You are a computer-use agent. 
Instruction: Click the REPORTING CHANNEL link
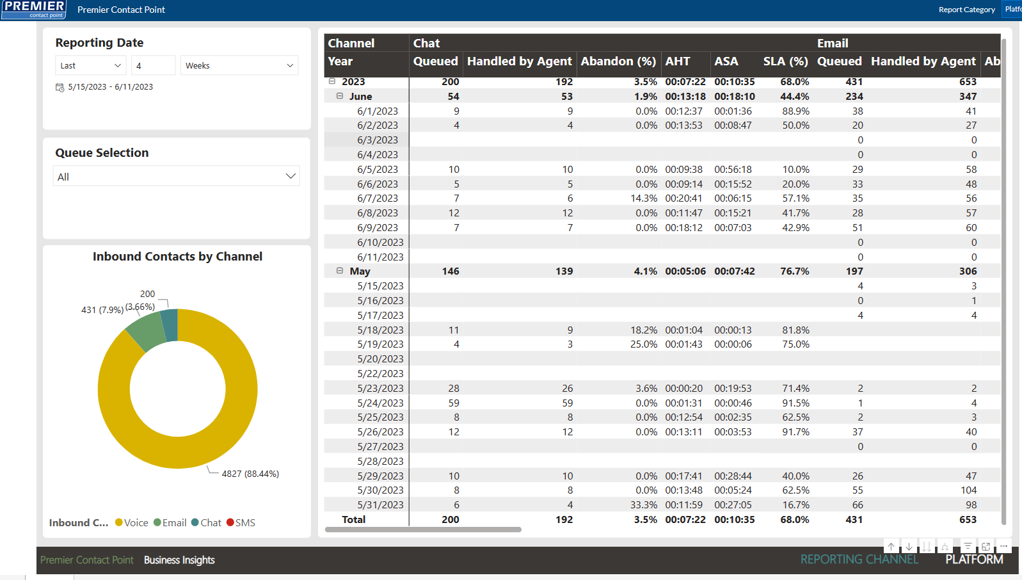859,560
